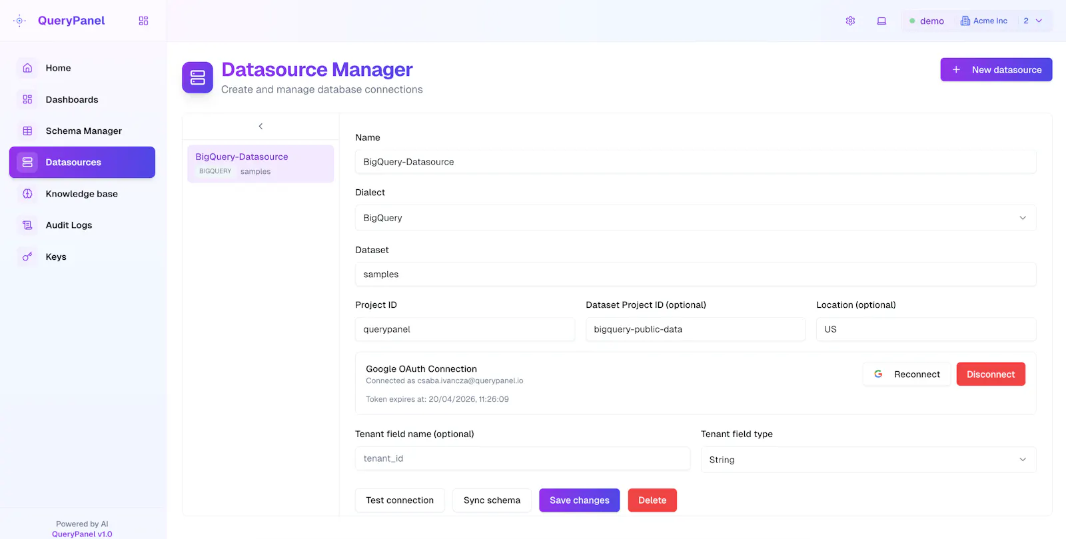The width and height of the screenshot is (1066, 539).
Task: Click the Project ID field querypanel
Action: (x=465, y=329)
